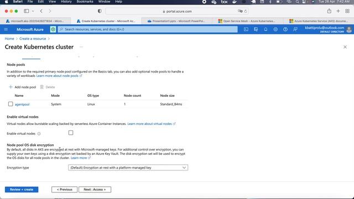Open a new Safari tab with plus icon
This screenshot has width=354, height=199.
point(338,11)
